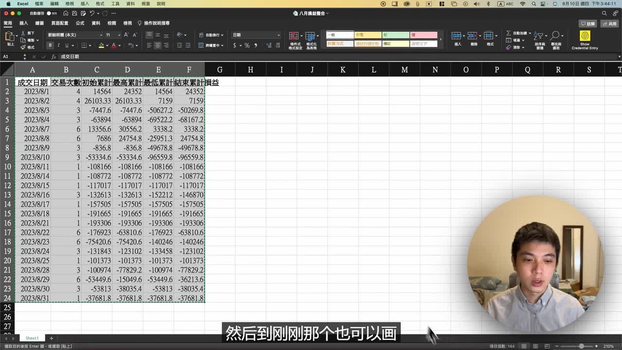
Task: Click the percent style icon
Action: click(x=247, y=45)
